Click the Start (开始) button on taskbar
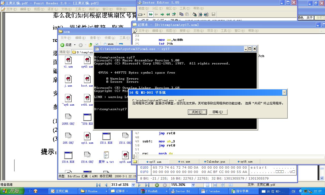The height and width of the screenshot is (195, 325). click(x=12, y=191)
